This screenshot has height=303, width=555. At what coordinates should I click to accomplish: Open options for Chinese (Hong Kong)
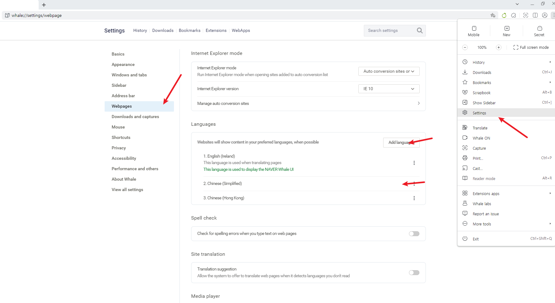point(414,198)
